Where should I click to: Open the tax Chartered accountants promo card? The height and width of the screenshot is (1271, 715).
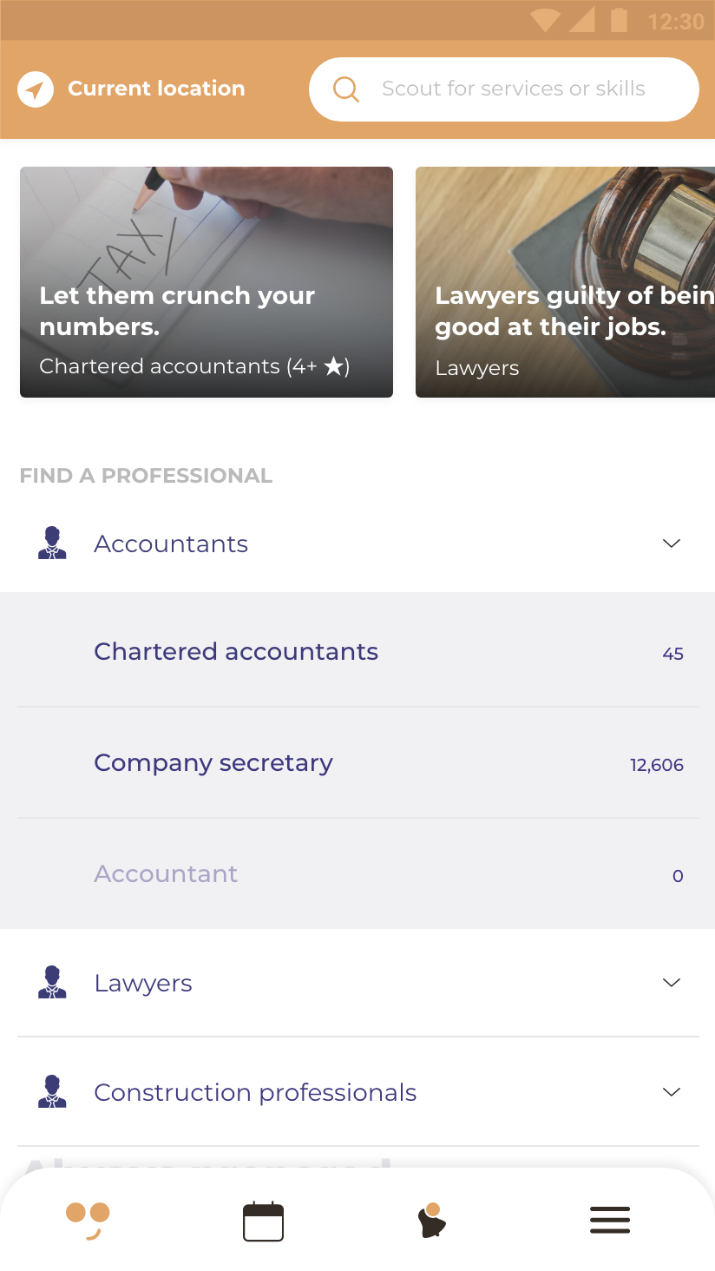click(207, 282)
